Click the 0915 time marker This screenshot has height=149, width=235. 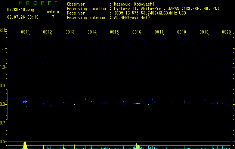(114, 32)
